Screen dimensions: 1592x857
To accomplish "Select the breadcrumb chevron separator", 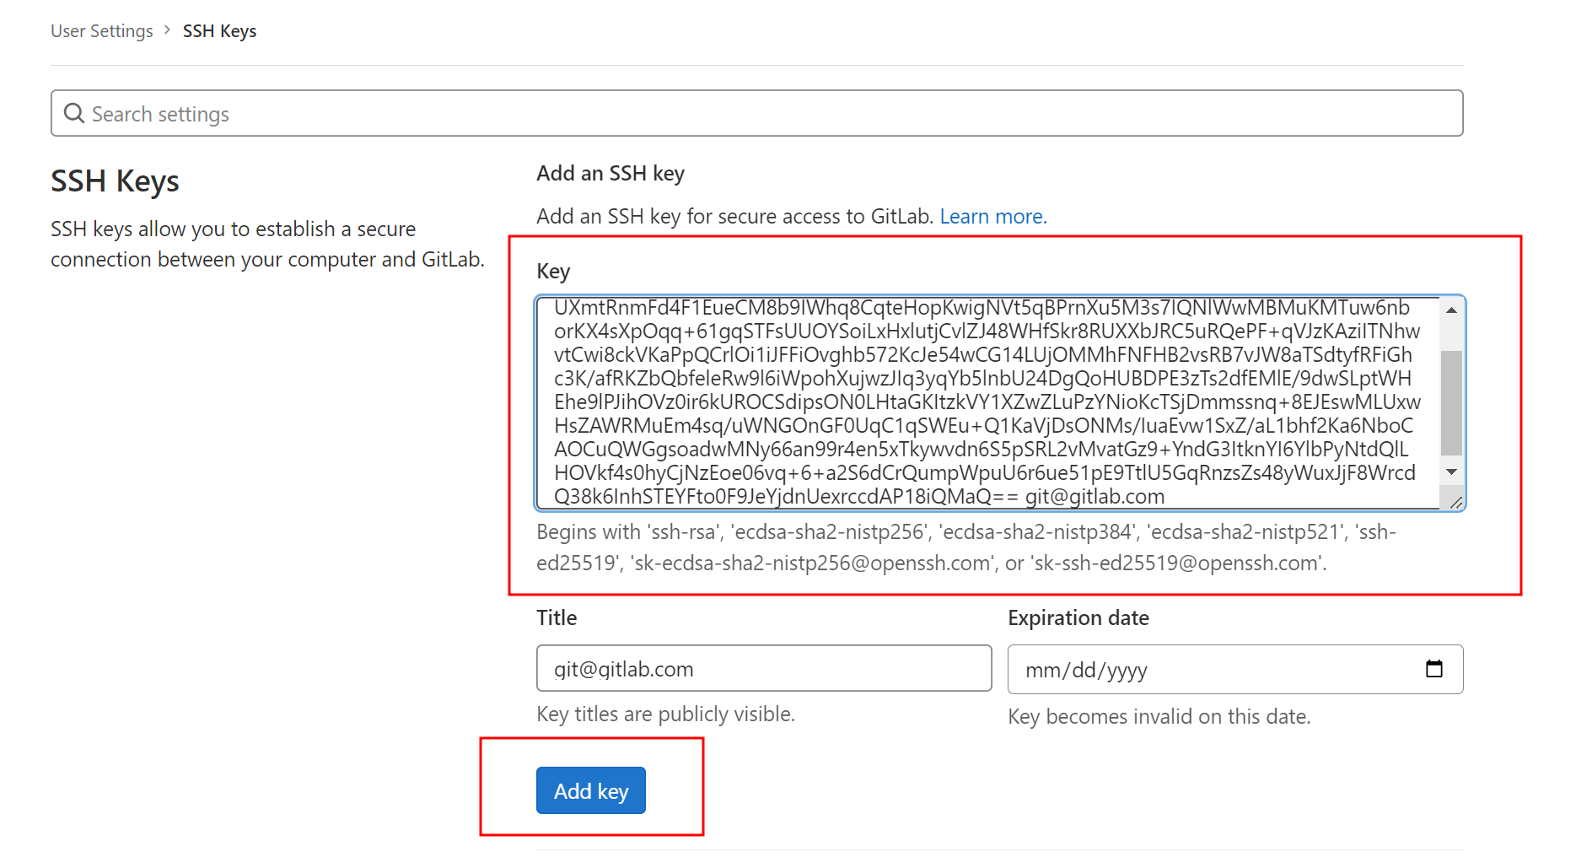I will (x=167, y=30).
